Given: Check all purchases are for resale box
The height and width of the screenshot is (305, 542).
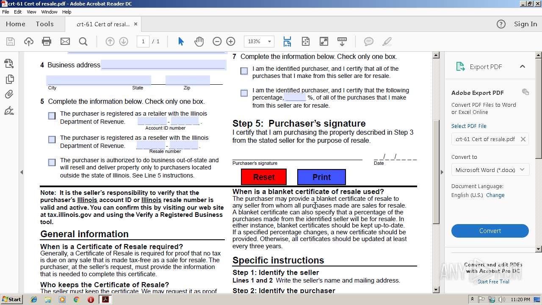Looking at the screenshot, I should (244, 71).
